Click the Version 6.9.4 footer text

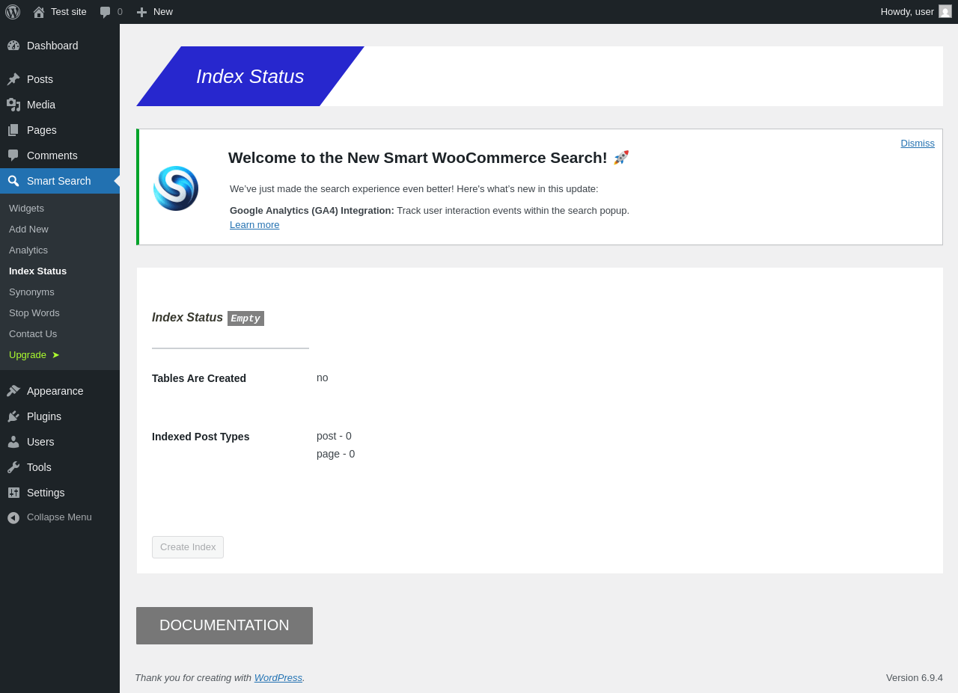[x=915, y=678]
